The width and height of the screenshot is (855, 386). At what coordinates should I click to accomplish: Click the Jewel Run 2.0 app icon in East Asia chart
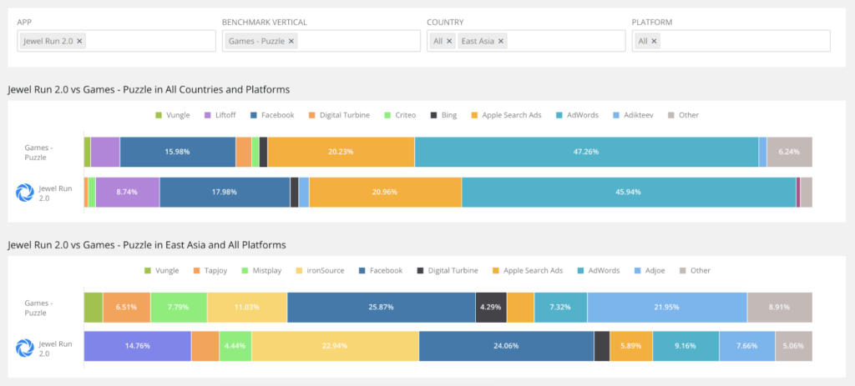[x=24, y=348]
